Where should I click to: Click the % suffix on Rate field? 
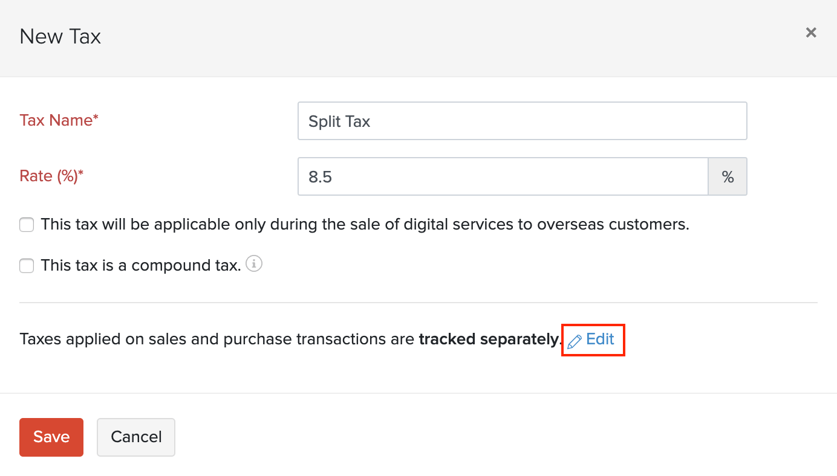[x=728, y=177]
